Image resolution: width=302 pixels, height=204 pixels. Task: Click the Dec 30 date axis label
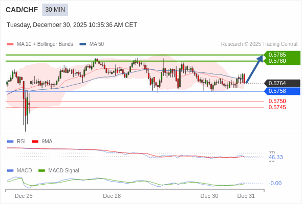(x=209, y=196)
